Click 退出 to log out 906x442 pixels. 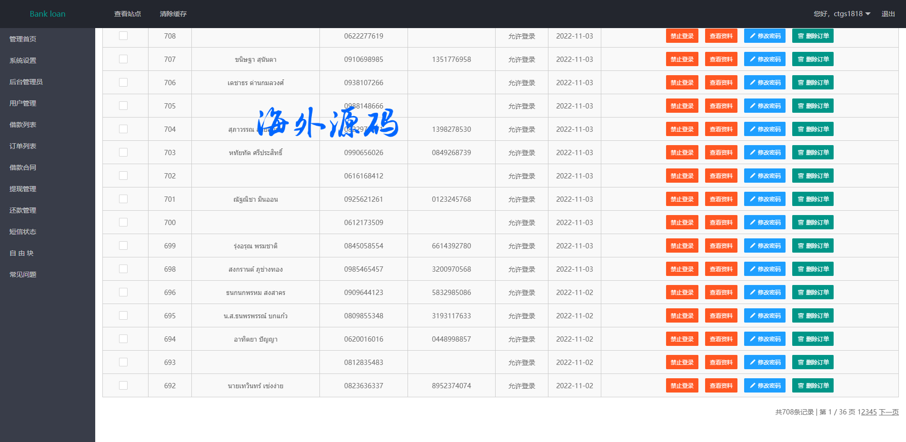coord(888,14)
